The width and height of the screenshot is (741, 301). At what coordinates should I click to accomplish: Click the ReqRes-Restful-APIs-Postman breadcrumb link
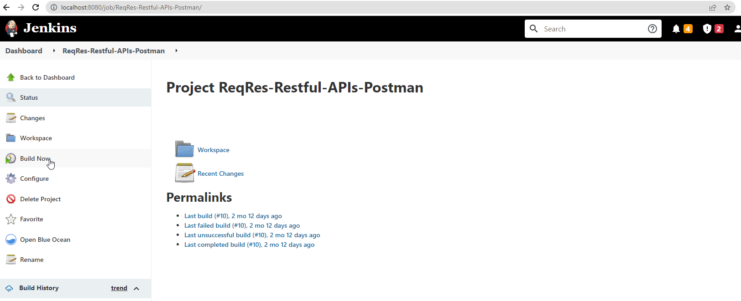tap(114, 51)
